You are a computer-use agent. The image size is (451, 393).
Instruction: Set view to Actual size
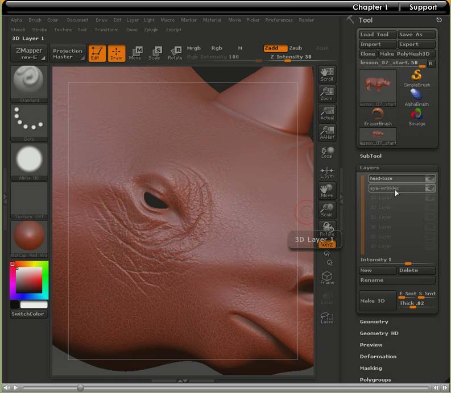pos(327,113)
